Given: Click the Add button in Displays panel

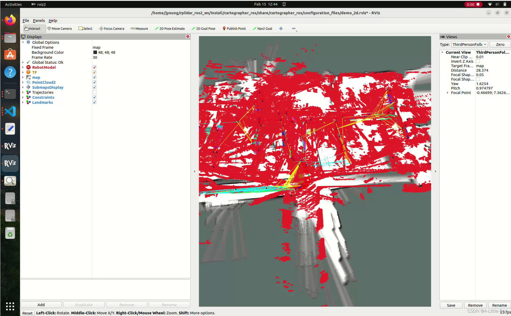Looking at the screenshot, I should point(41,304).
